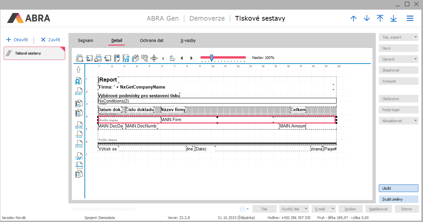Select the SYS system field tool

pos(78,125)
